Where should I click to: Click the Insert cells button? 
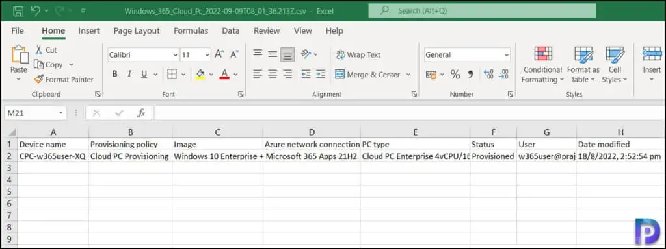pyautogui.click(x=652, y=64)
